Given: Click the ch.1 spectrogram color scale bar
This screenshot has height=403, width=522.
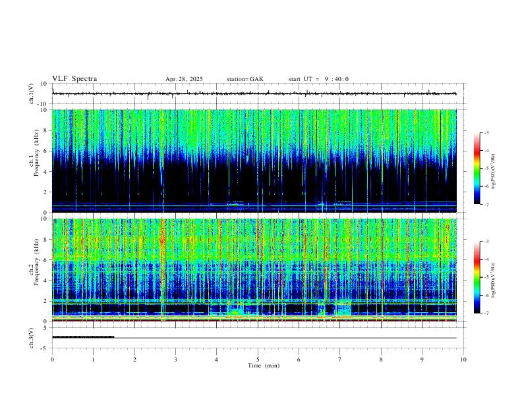Looking at the screenshot, I should pyautogui.click(x=477, y=169).
